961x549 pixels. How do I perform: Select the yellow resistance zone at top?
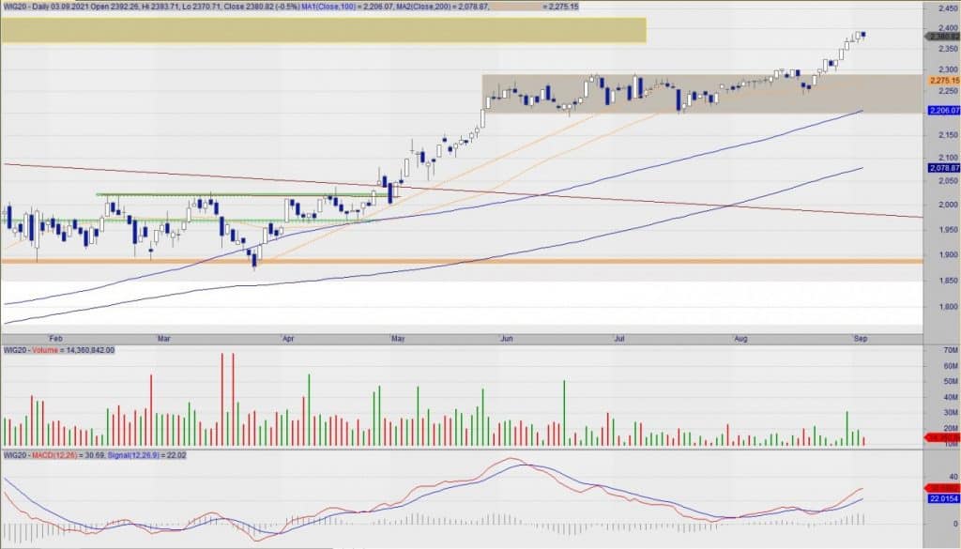pyautogui.click(x=323, y=30)
